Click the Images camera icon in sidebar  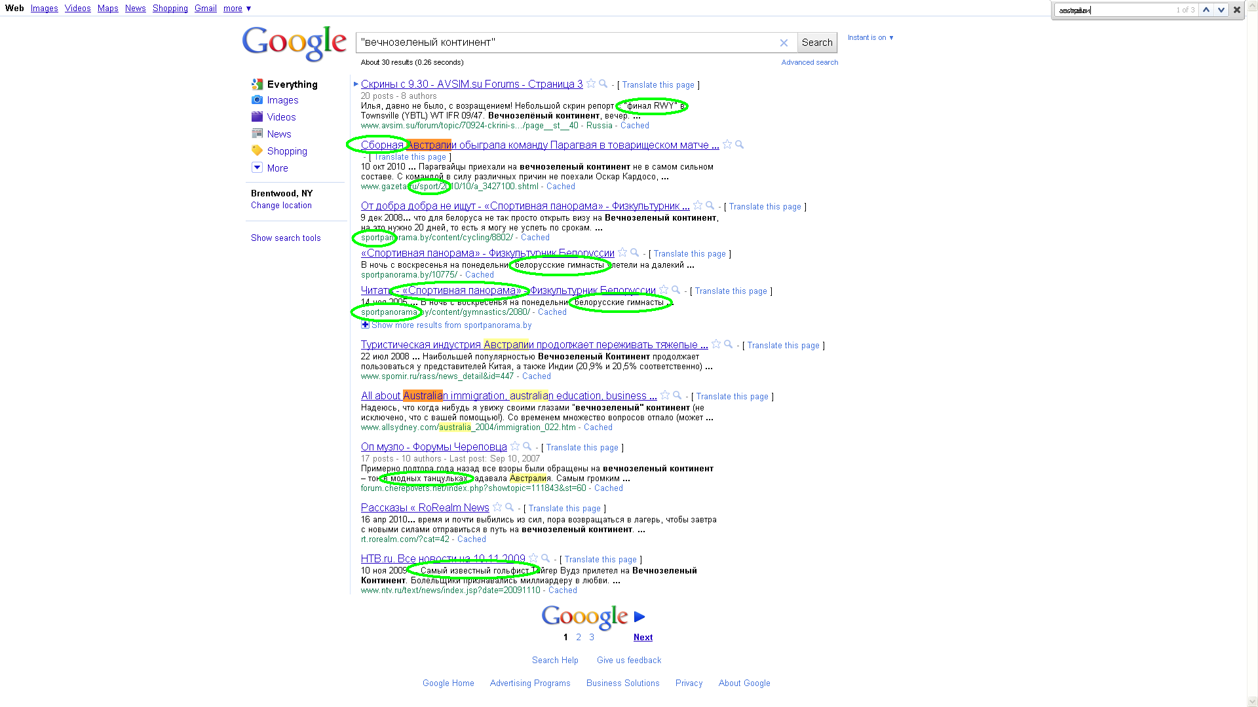(257, 100)
